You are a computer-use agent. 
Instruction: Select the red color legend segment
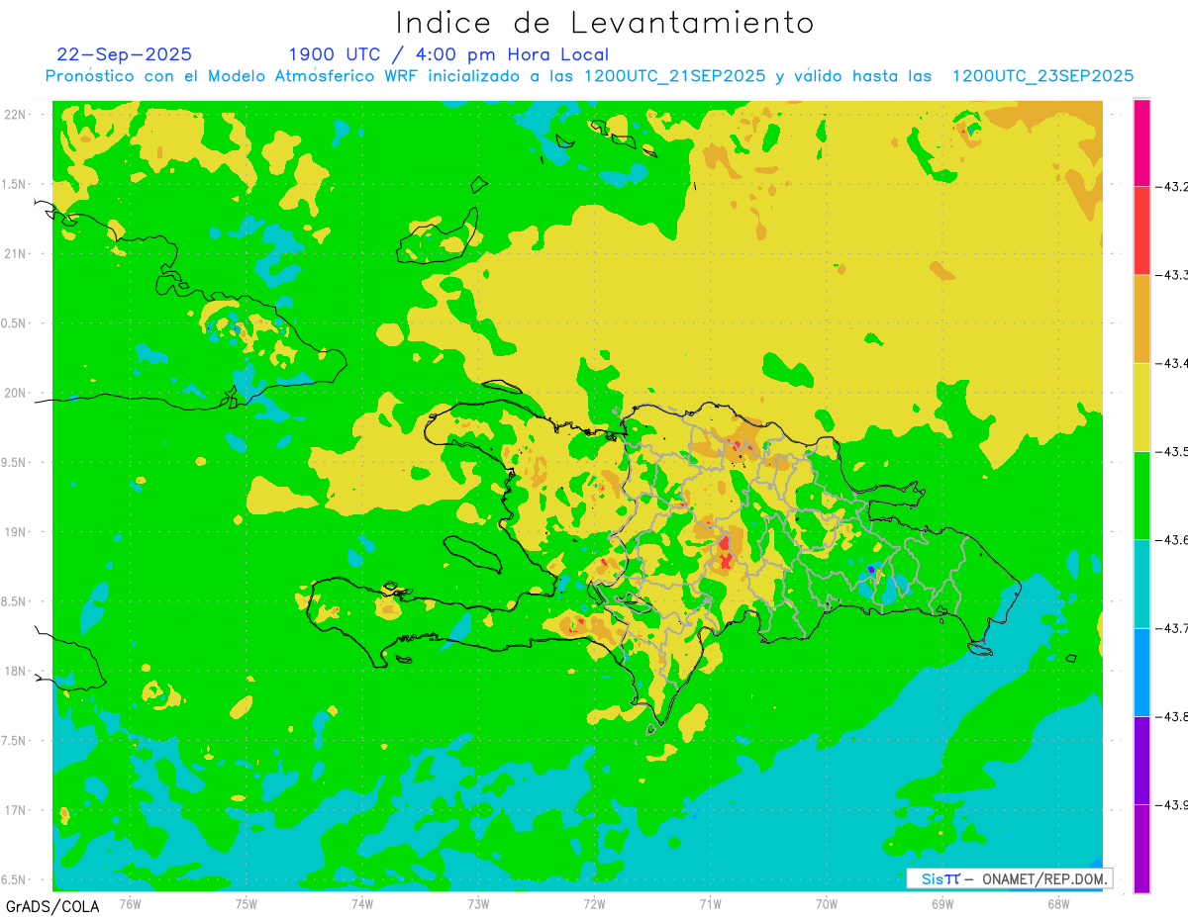[1141, 230]
